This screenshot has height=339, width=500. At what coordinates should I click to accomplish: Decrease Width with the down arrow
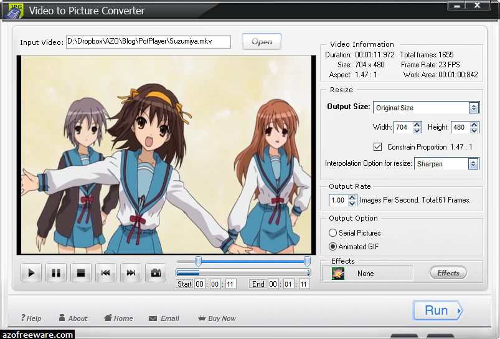(x=417, y=130)
